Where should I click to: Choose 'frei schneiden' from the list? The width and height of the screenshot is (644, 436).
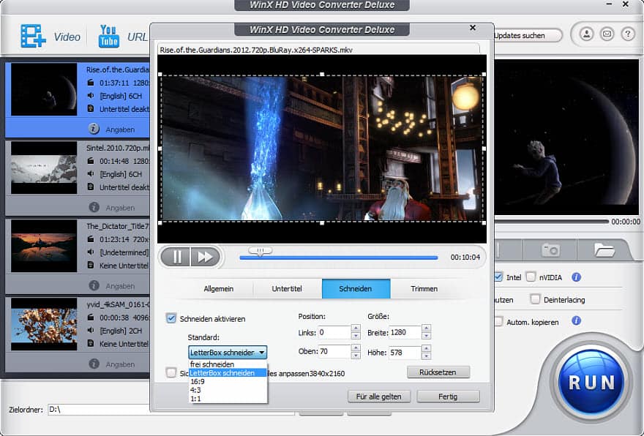click(228, 364)
